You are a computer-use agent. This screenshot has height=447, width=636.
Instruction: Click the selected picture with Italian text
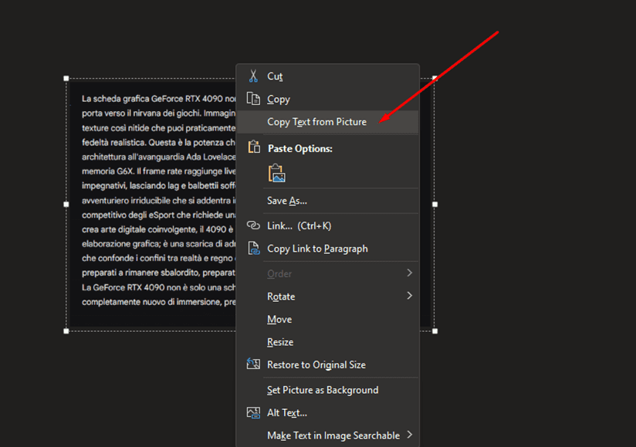154,201
